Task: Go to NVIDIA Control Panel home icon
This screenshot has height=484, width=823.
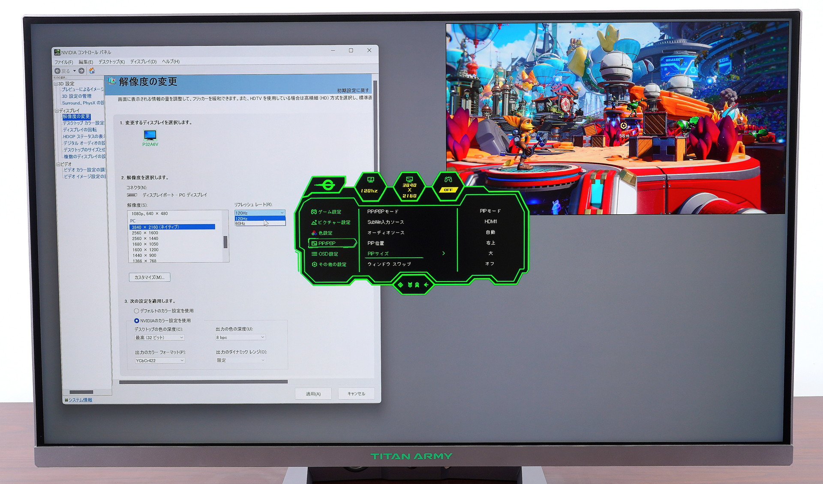Action: click(92, 71)
